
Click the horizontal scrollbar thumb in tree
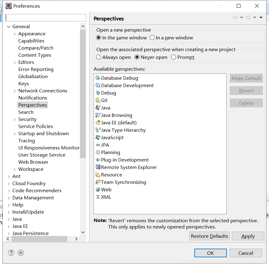point(39,239)
